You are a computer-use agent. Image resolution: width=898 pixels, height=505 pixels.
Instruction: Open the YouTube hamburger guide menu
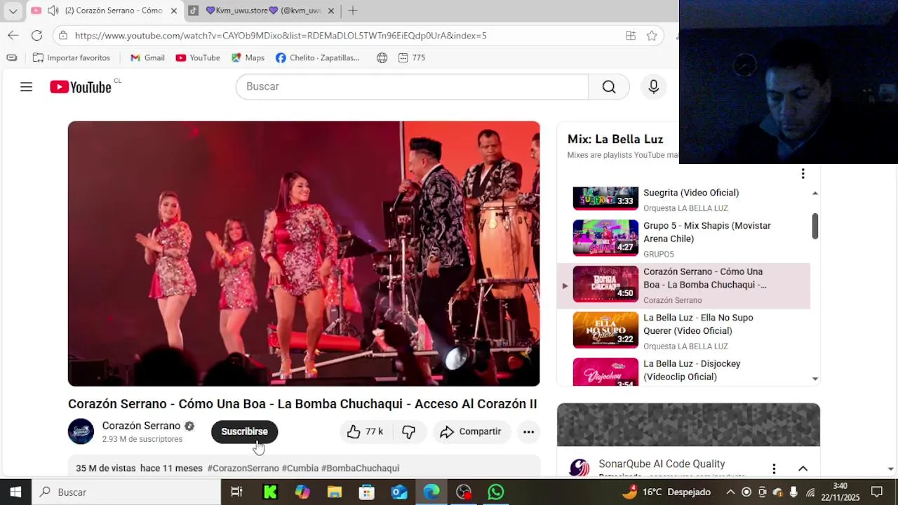pyautogui.click(x=26, y=87)
